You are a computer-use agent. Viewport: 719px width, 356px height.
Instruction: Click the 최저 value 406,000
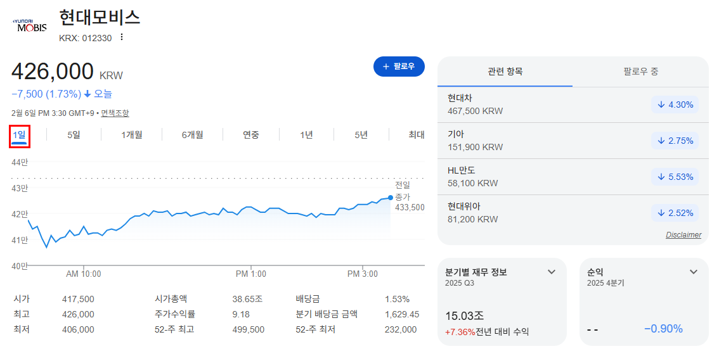pos(78,329)
